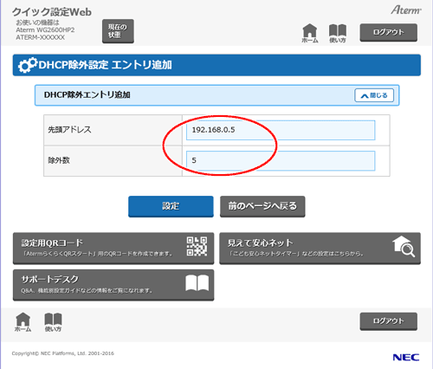Click the 先頭アドレス label
This screenshot has height=369, width=433.
[x=69, y=130]
